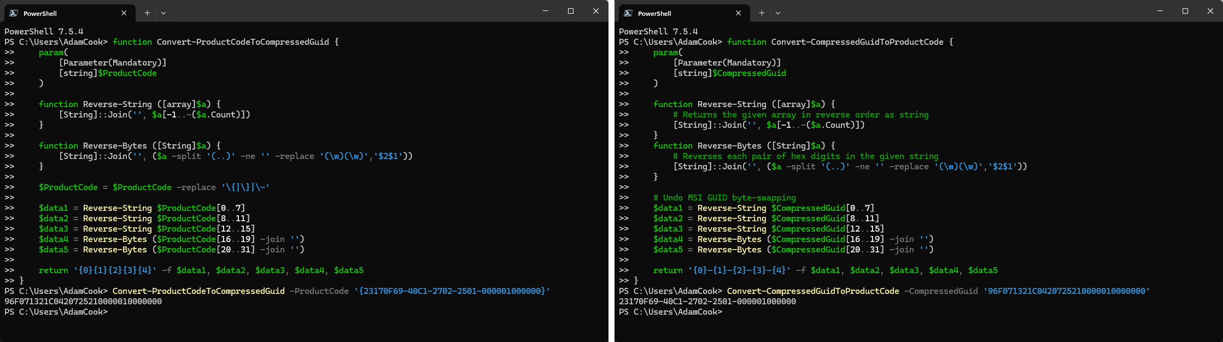Click the product code output 23170F69-40C1... in right terminal

707,302
